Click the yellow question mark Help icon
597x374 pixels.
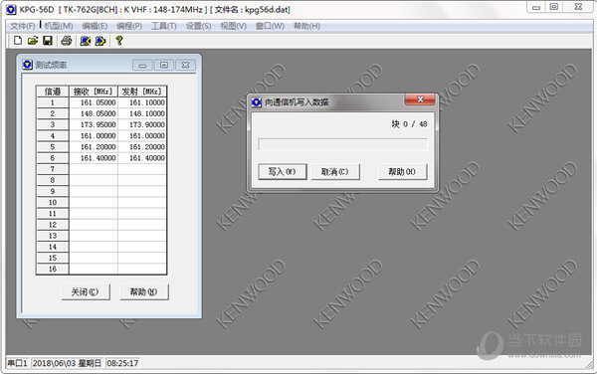119,41
